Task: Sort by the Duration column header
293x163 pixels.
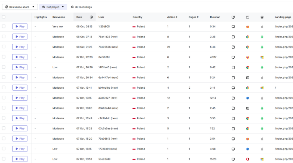Action: pyautogui.click(x=215, y=17)
